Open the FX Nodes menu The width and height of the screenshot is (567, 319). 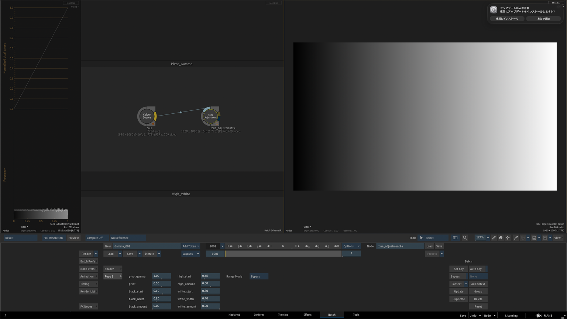point(88,306)
